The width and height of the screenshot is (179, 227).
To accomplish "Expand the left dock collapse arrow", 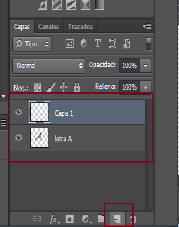I will point(3,96).
